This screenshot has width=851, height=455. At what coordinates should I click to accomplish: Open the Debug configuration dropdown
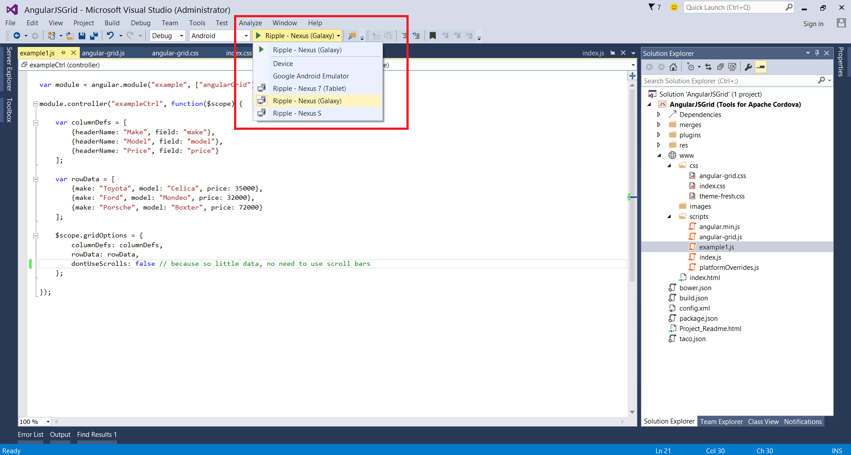click(182, 35)
